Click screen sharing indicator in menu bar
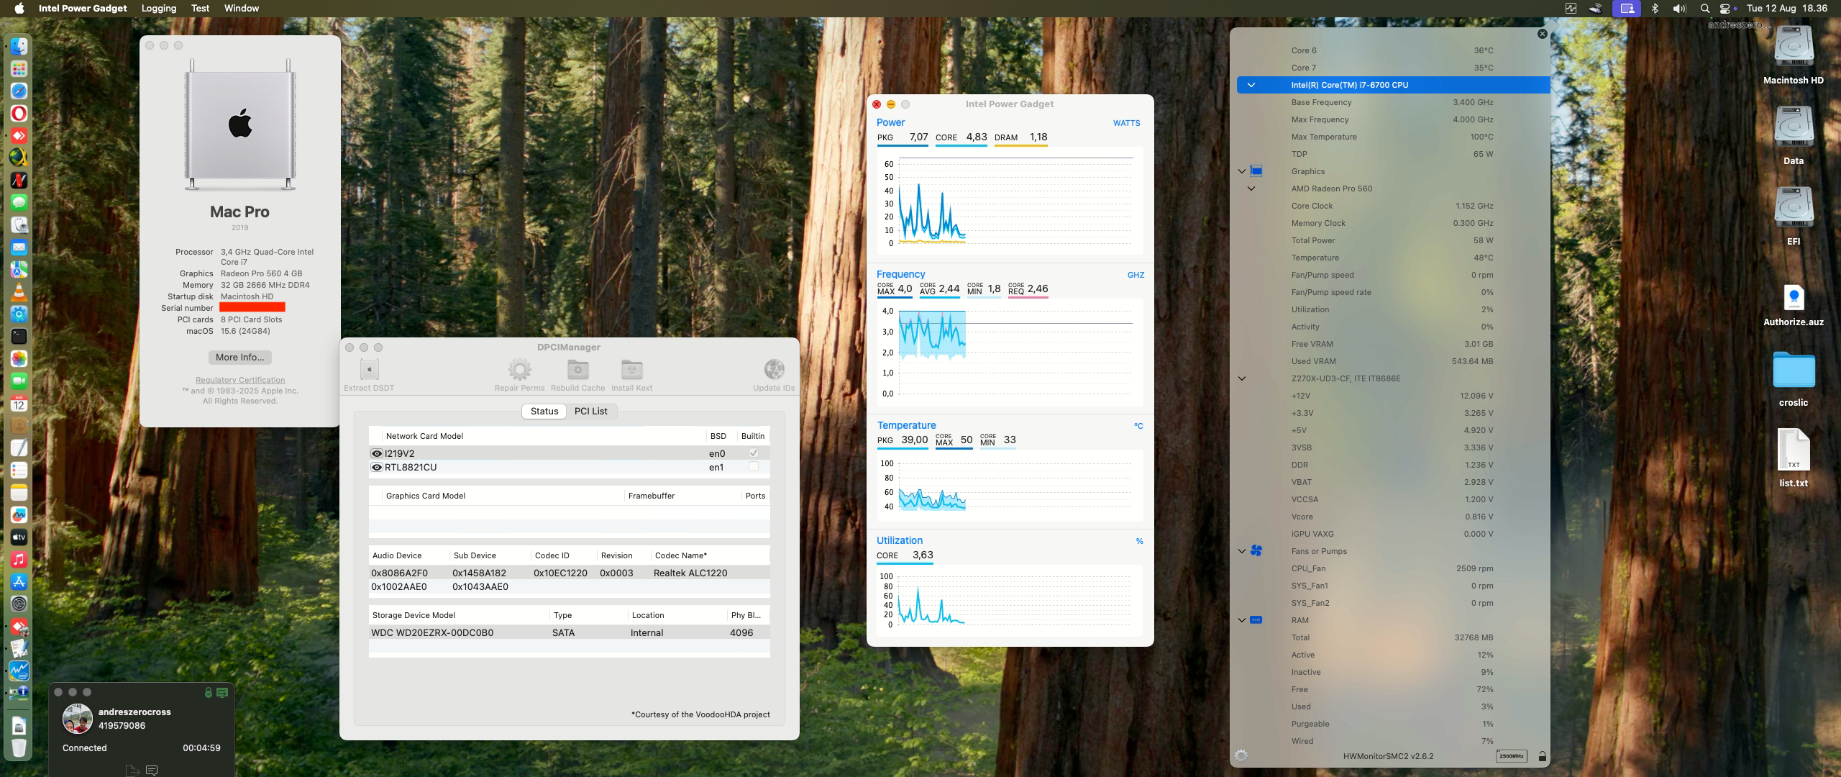1841x777 pixels. pyautogui.click(x=1626, y=9)
